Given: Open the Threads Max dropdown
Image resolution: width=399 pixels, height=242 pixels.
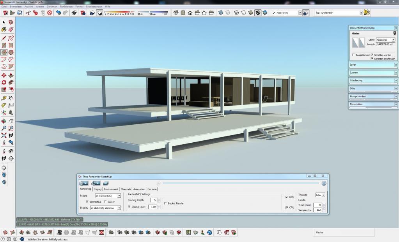Looking at the screenshot, I should click(320, 195).
